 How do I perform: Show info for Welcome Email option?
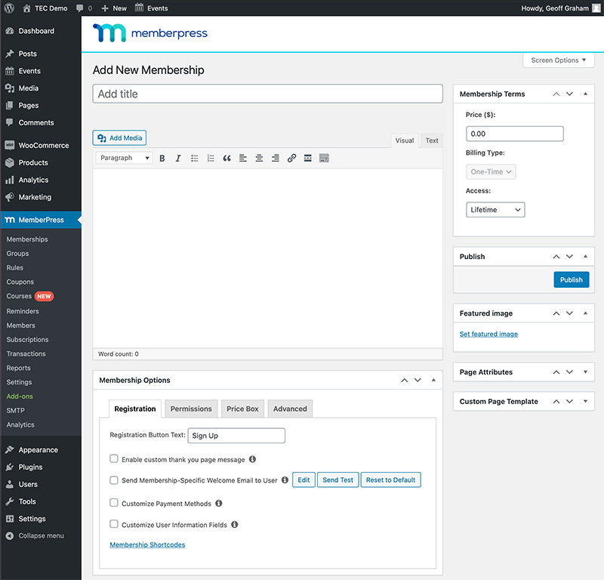(285, 480)
